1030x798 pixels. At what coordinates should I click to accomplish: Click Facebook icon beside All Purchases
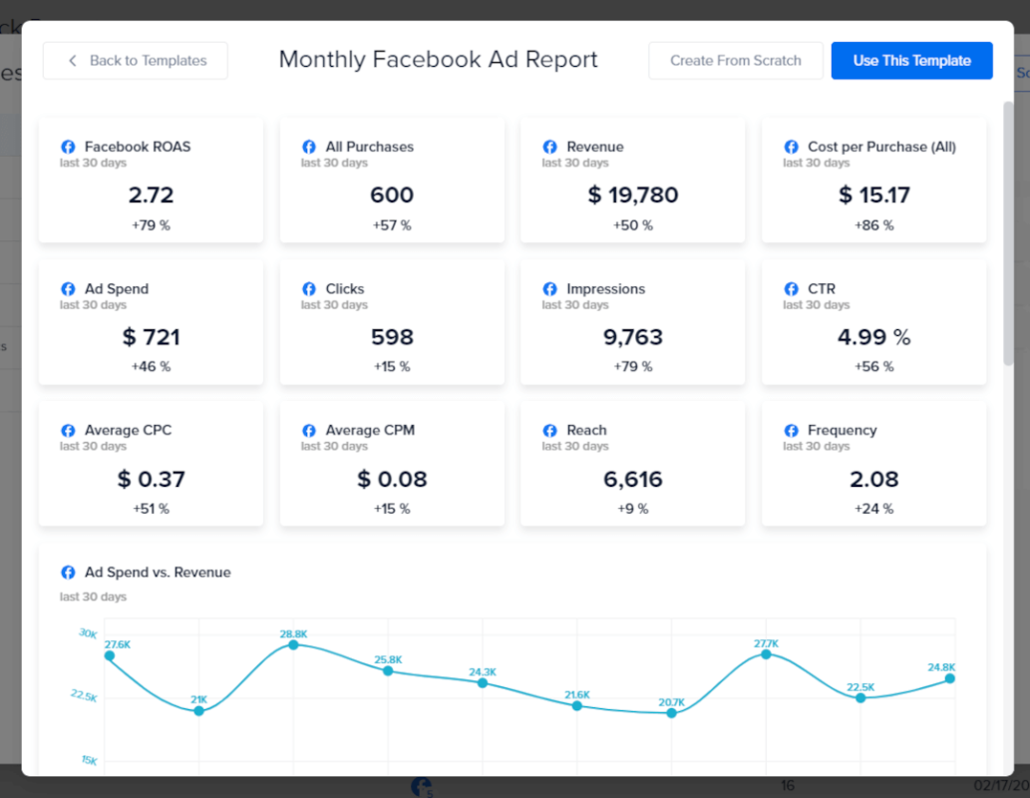309,147
